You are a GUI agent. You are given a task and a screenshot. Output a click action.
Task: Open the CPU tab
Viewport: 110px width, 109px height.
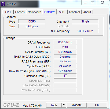click(x=8, y=12)
